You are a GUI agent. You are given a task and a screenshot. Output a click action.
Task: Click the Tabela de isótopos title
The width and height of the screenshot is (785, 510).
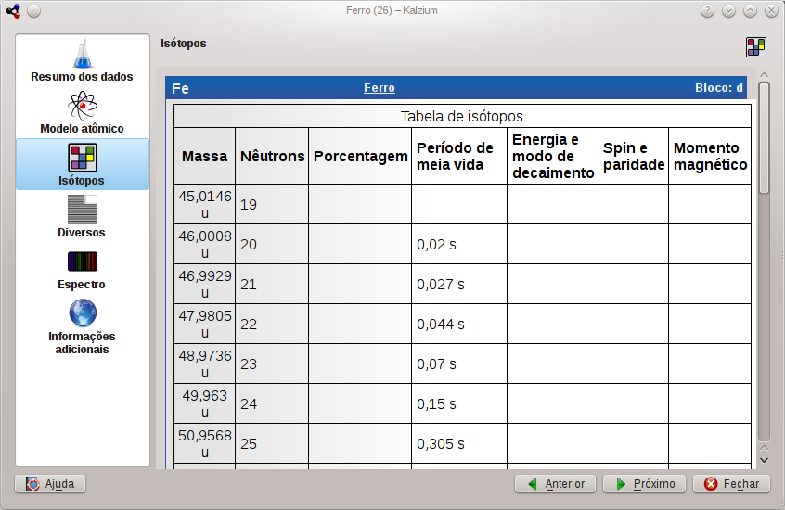click(461, 116)
